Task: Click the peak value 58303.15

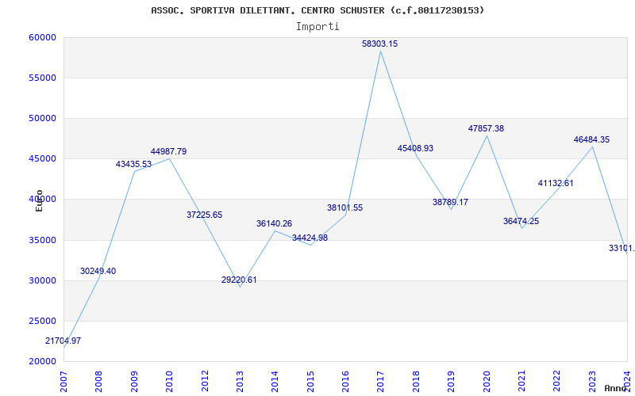Action: click(x=380, y=44)
